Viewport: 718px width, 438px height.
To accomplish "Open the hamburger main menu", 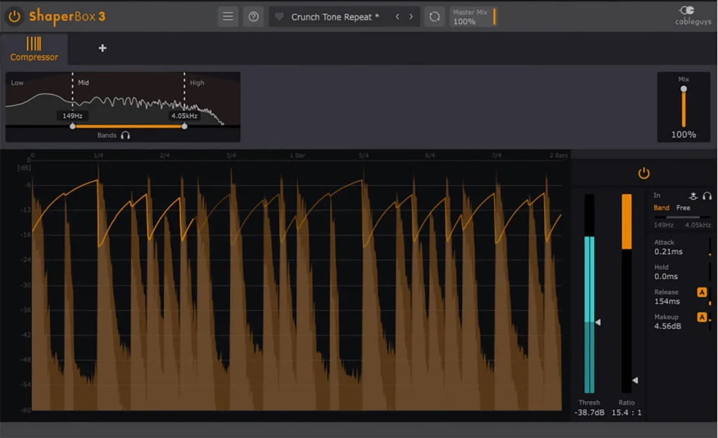I will pyautogui.click(x=228, y=17).
